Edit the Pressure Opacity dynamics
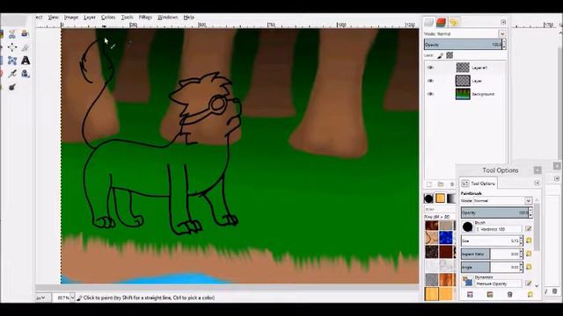Screen dimensions: 563x316 coord(528,283)
